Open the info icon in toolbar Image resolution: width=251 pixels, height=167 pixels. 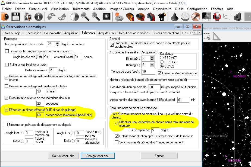pos(39,17)
